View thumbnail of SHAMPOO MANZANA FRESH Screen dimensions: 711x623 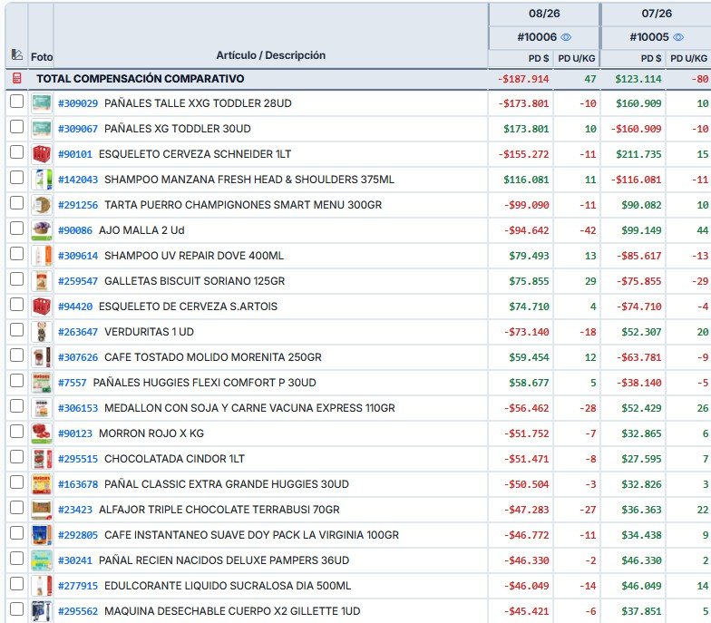click(x=42, y=180)
